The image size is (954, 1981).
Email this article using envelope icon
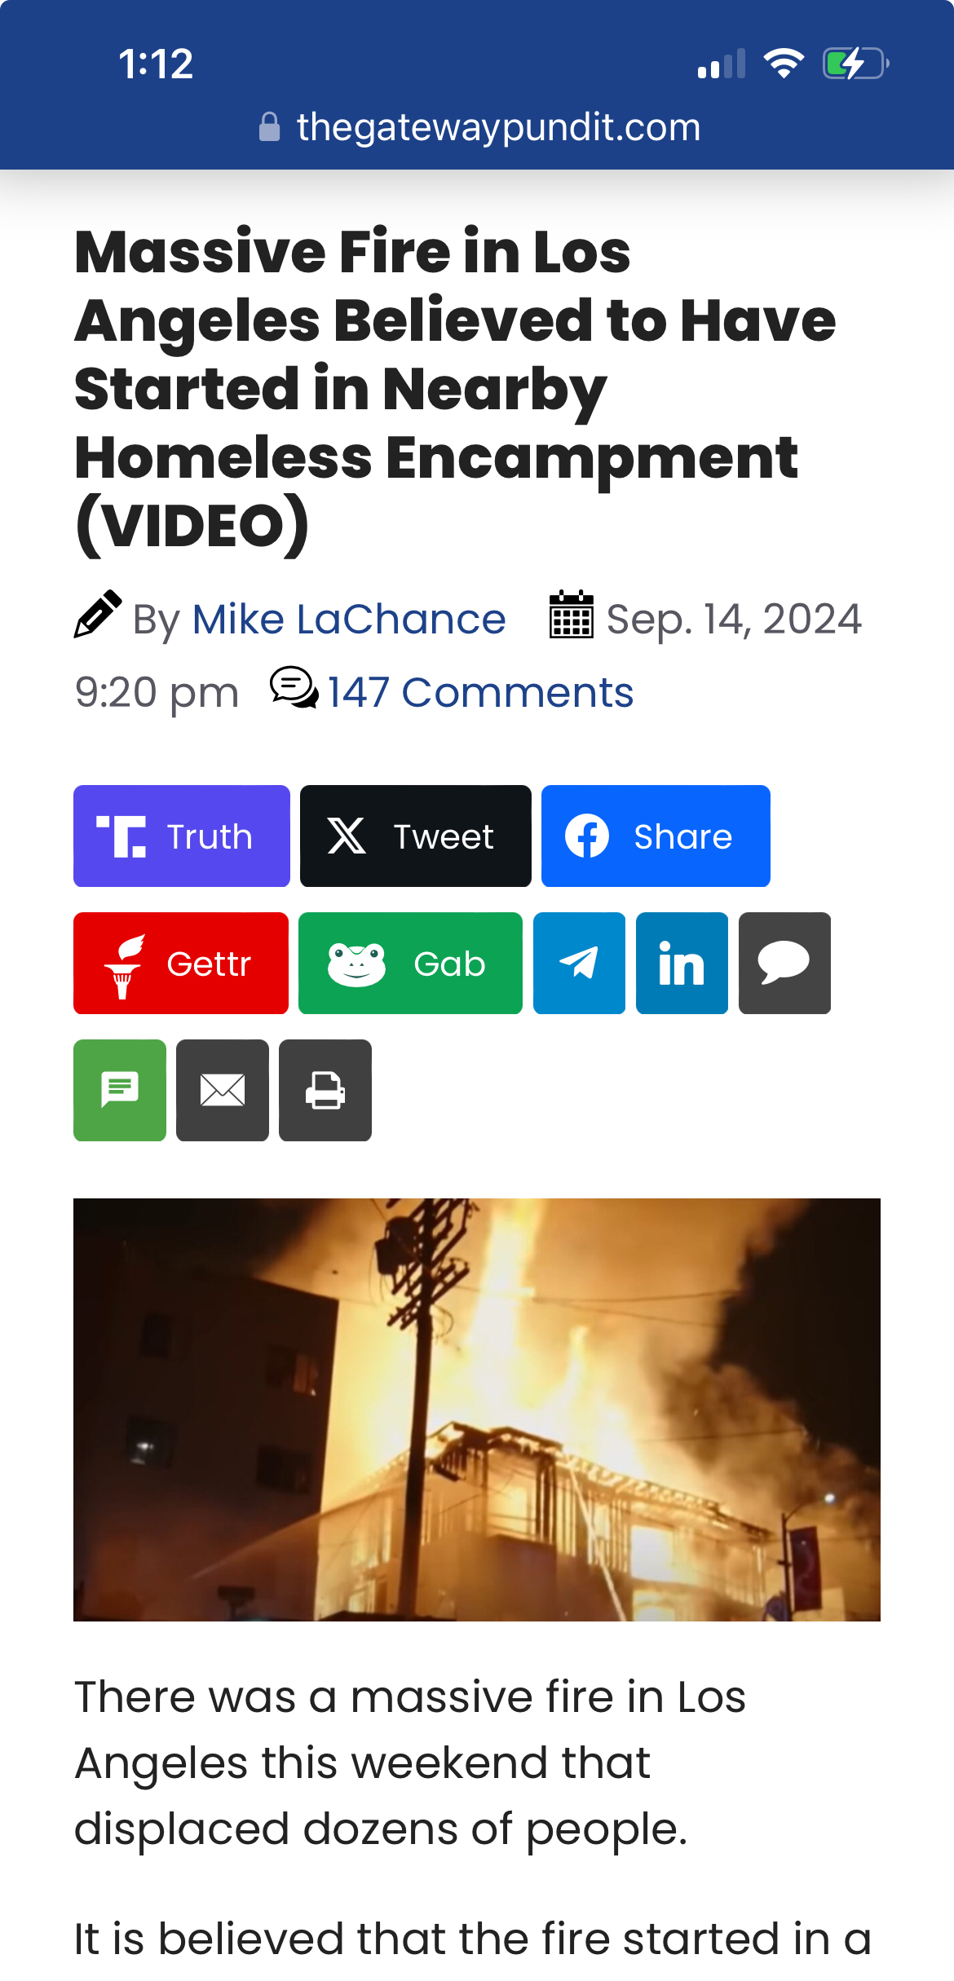click(x=223, y=1090)
